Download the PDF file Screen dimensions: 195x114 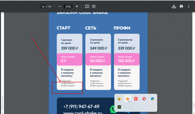coord(174,6)
